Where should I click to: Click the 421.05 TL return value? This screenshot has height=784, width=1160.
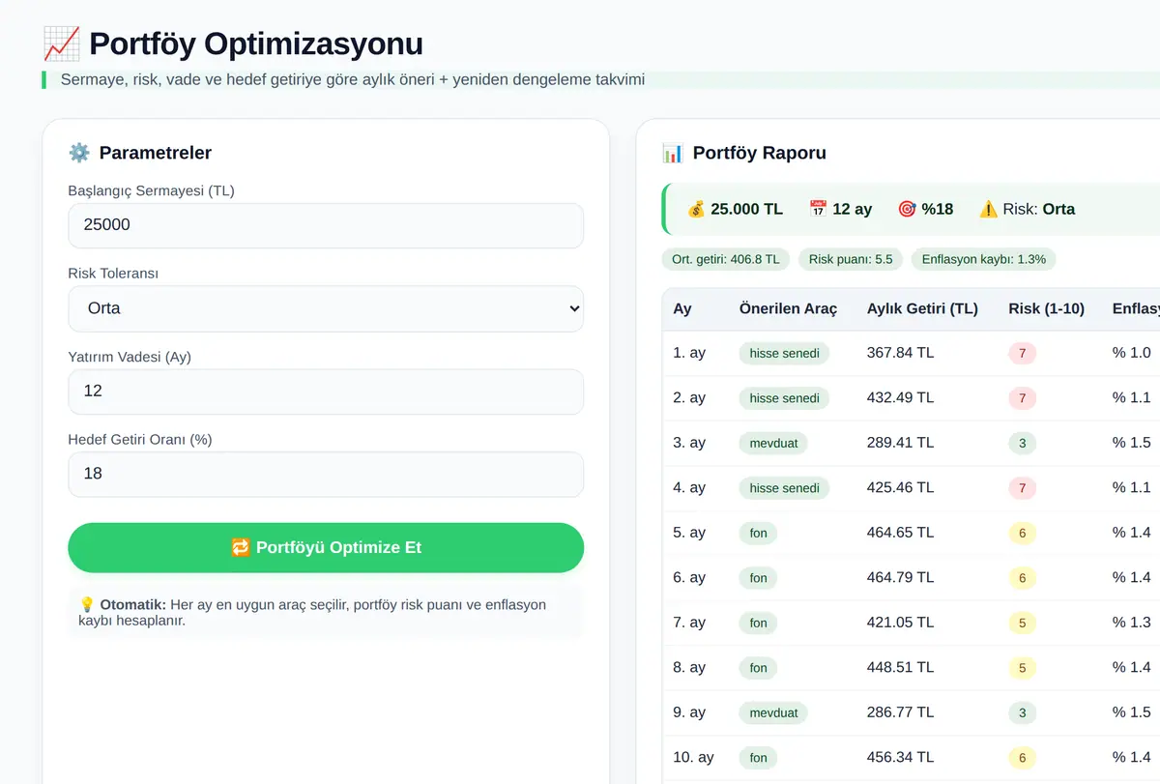click(x=900, y=623)
